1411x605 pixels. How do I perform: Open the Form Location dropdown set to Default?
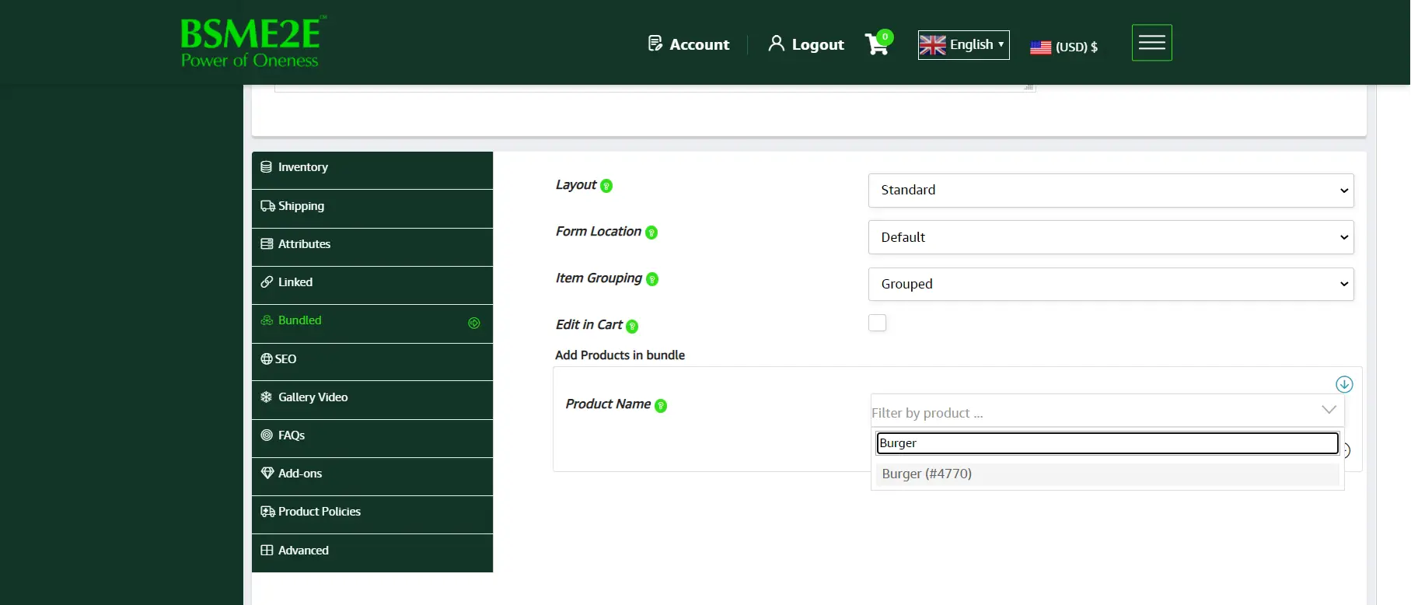[1111, 237]
